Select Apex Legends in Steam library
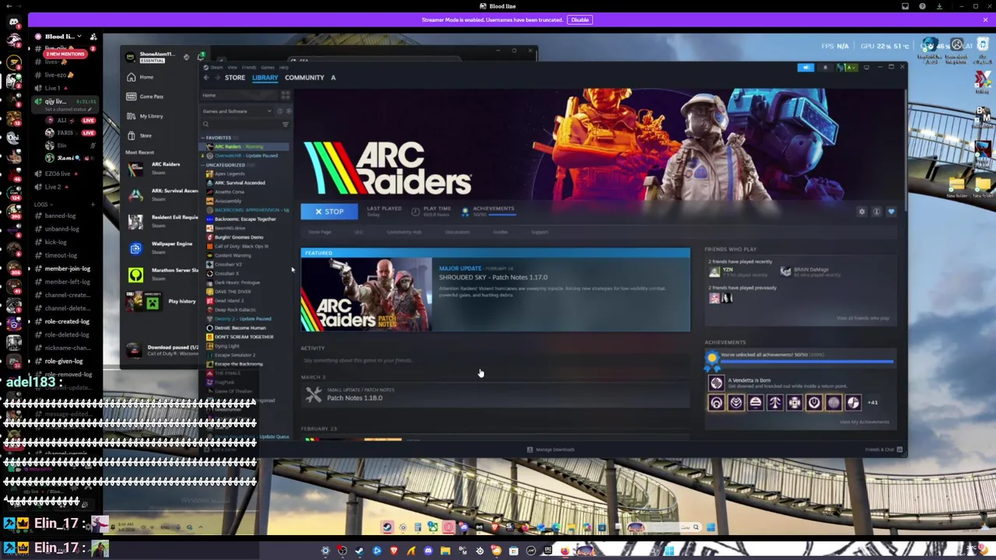 (228, 173)
